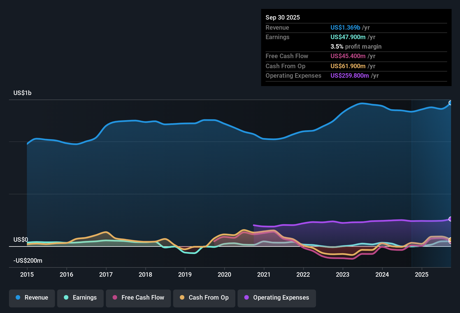
Task: Select the Revenue endpoint marker on the chart
Action: 450,103
